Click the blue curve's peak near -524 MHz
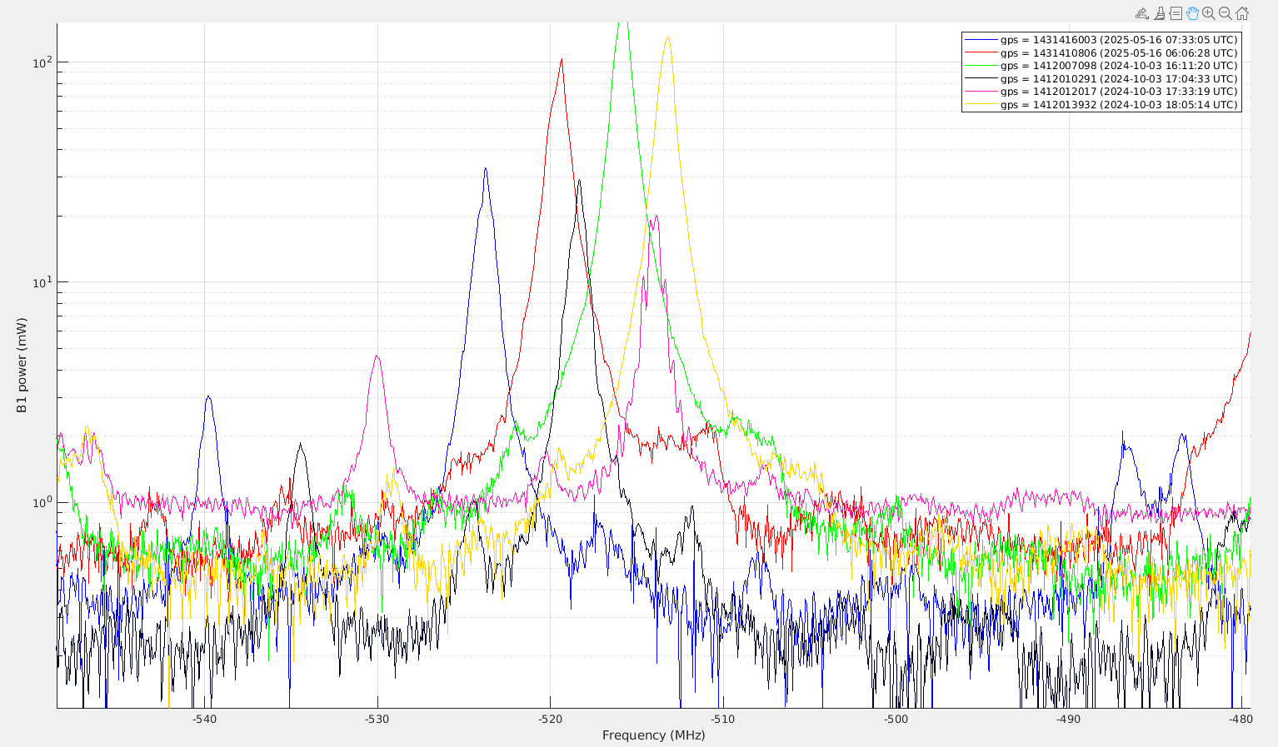1278x747 pixels. (485, 169)
